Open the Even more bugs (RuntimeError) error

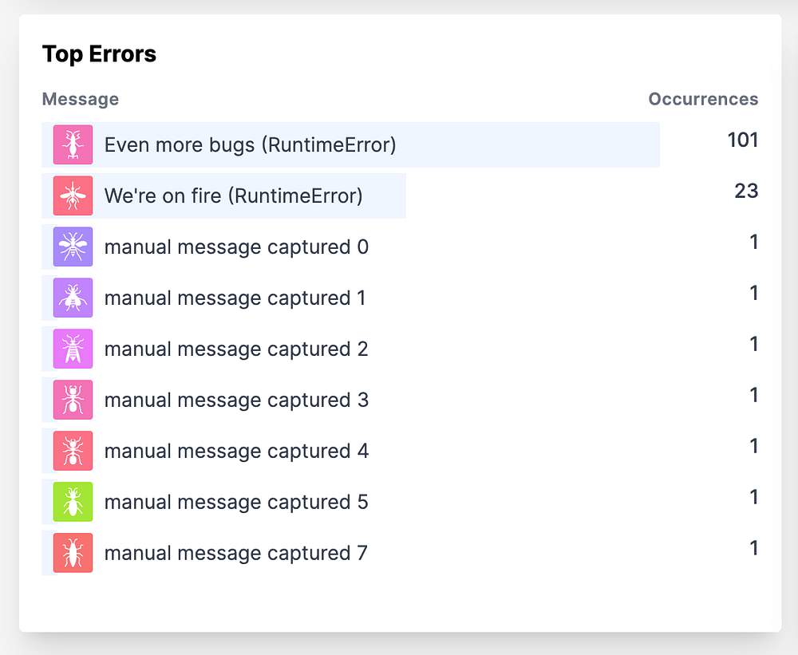[250, 145]
